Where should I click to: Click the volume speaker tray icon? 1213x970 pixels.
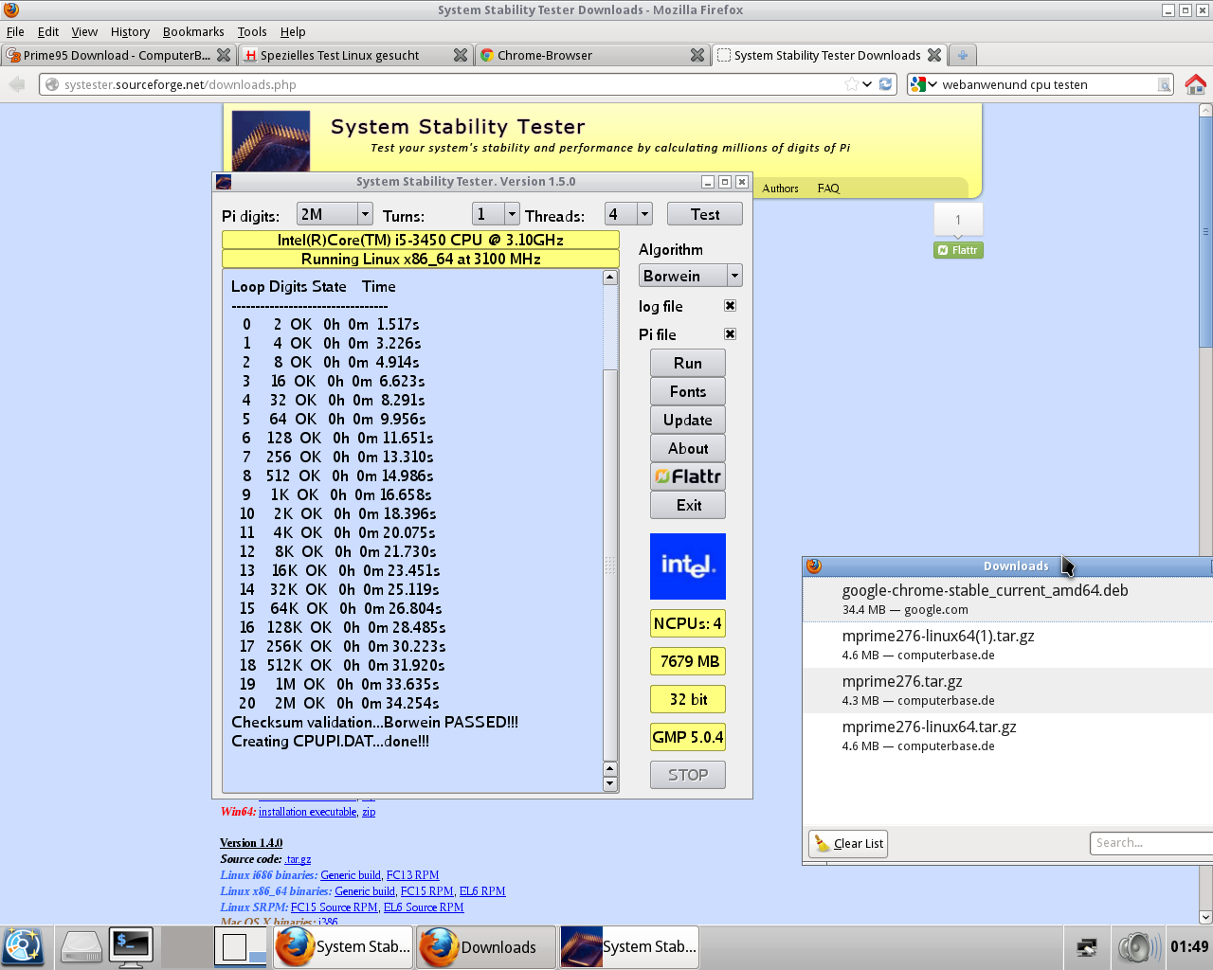click(1138, 947)
